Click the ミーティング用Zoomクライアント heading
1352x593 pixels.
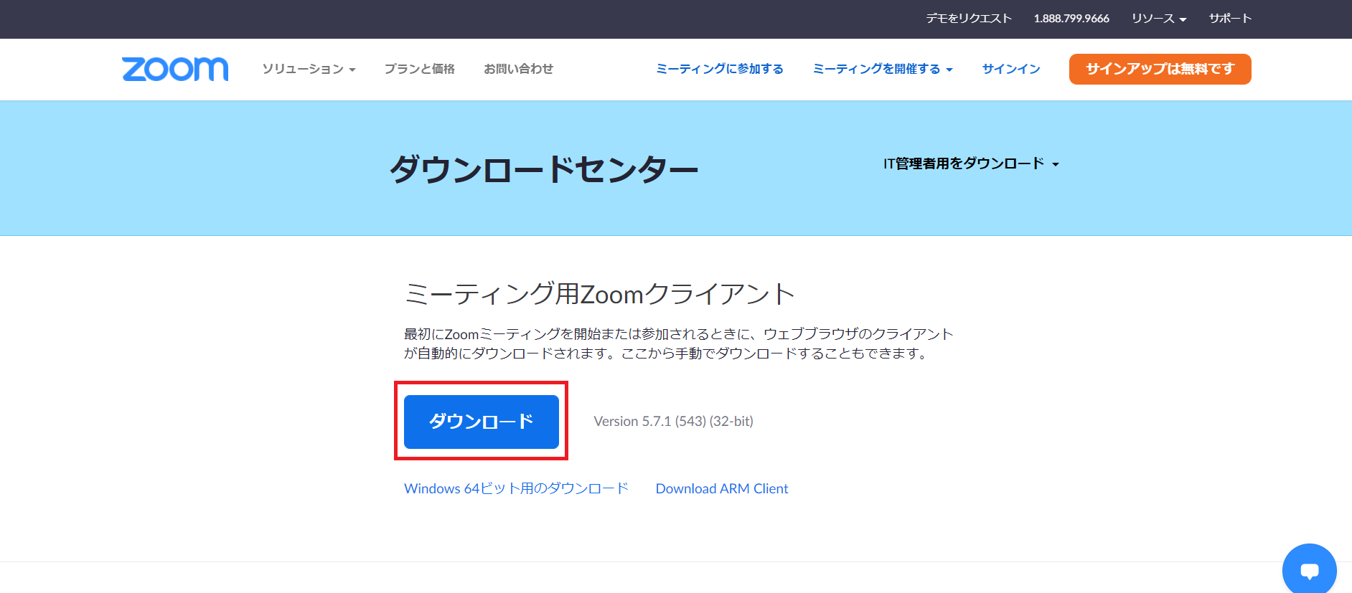599,294
